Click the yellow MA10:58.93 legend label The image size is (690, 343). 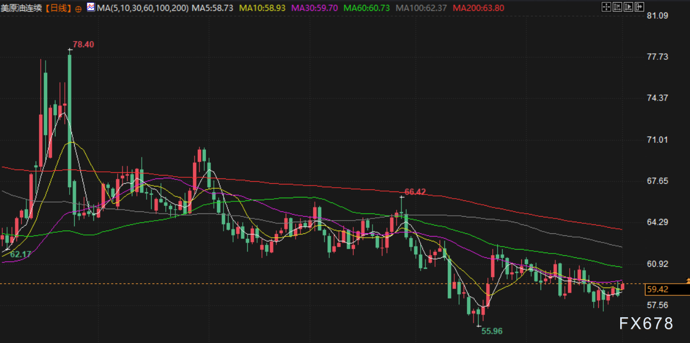(x=264, y=8)
